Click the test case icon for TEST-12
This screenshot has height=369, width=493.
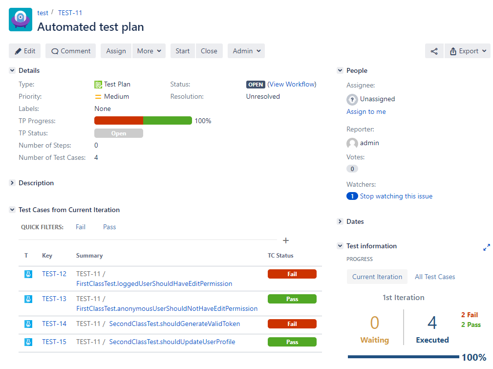point(28,274)
